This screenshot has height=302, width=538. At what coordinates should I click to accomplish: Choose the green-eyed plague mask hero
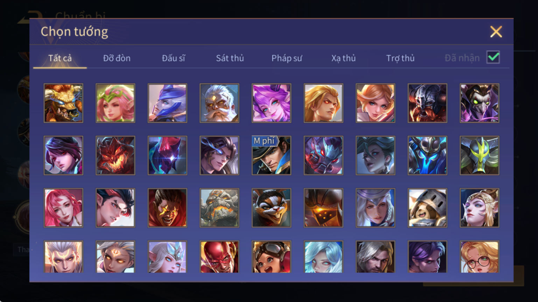[480, 103]
